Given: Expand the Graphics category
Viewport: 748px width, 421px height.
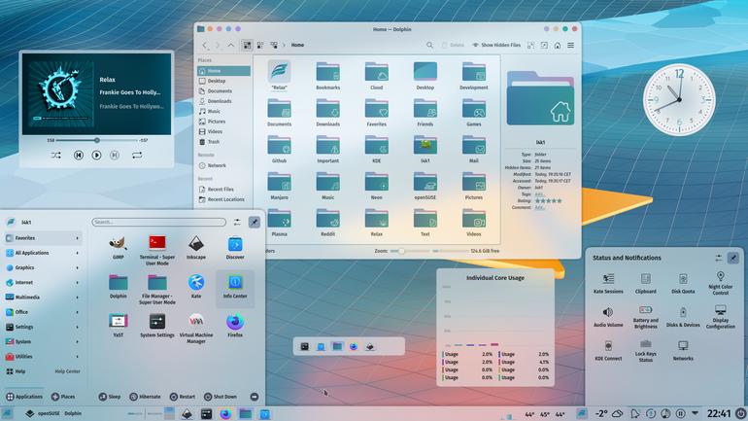Looking at the screenshot, I should [x=43, y=267].
